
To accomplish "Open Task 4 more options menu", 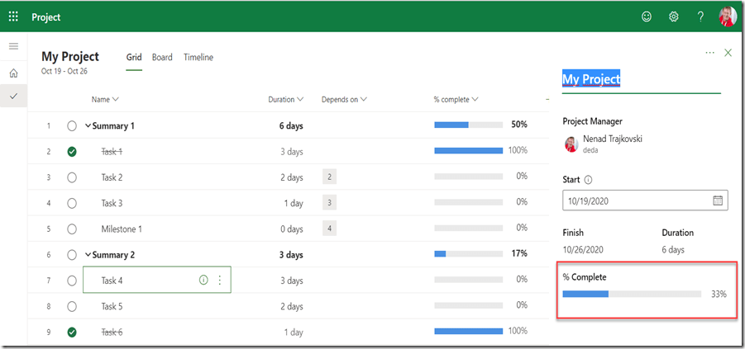I will point(220,281).
